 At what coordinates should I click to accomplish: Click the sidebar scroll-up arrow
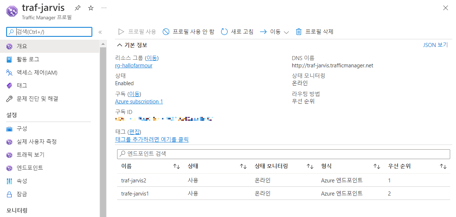click(x=103, y=44)
